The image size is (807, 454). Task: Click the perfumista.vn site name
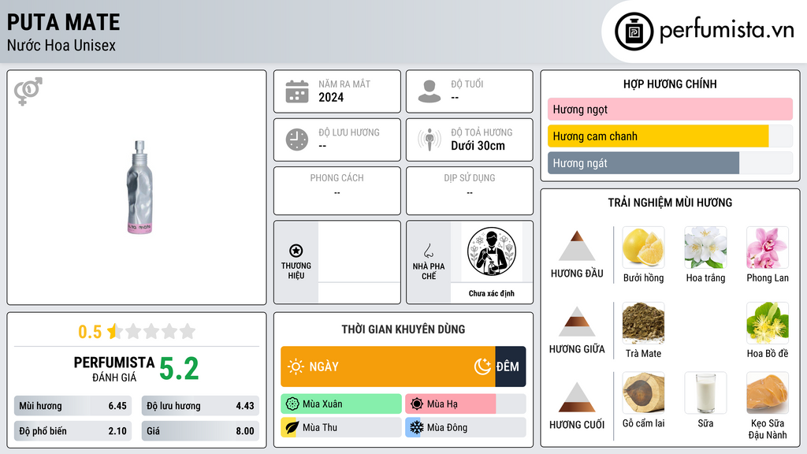pyautogui.click(x=727, y=31)
